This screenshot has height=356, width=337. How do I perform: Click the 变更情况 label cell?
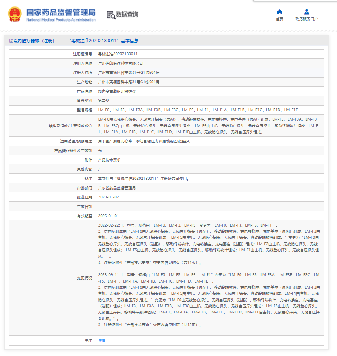(52, 278)
